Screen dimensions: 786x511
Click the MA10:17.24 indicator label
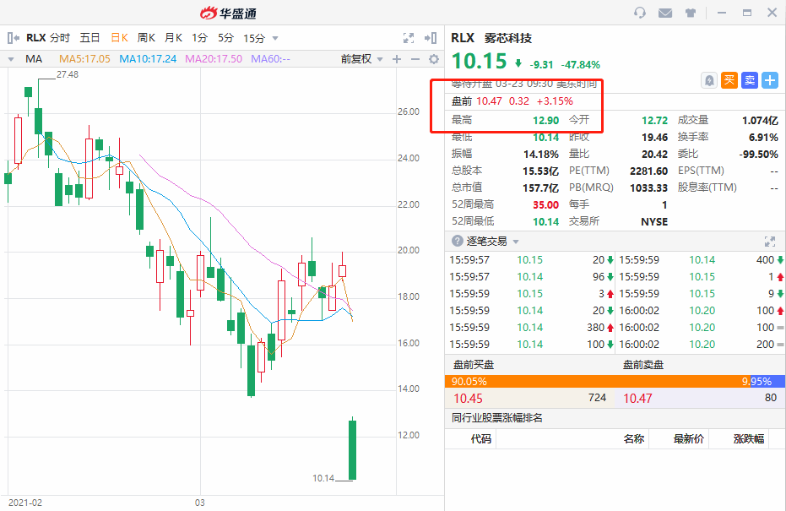tap(148, 59)
